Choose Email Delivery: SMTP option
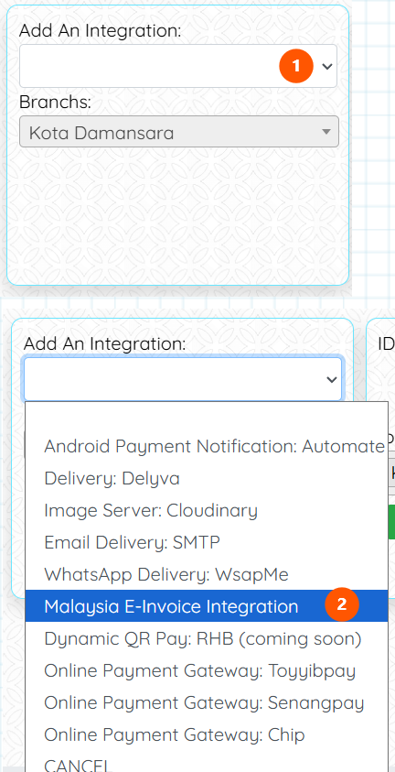This screenshot has width=395, height=772. [207, 542]
